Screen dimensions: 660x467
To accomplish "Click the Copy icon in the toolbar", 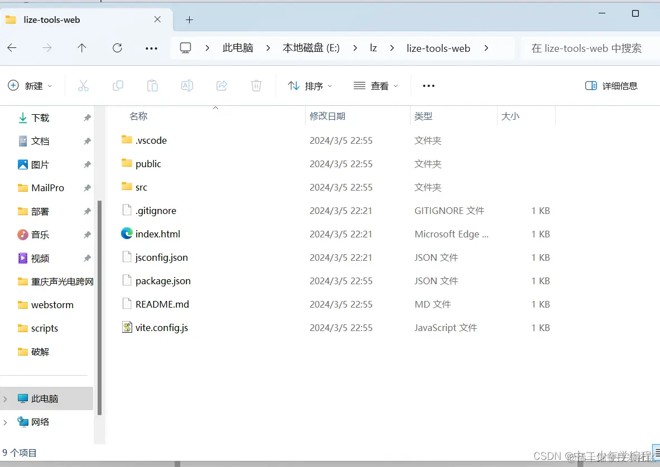I will (117, 85).
